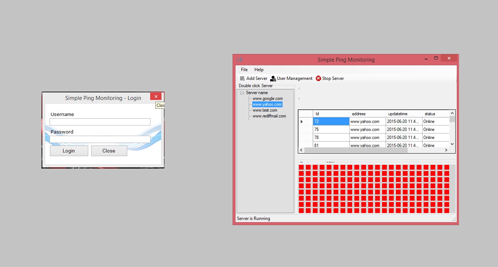The image size is (498, 267).
Task: Open User Management from the toolbar
Action: pos(291,78)
